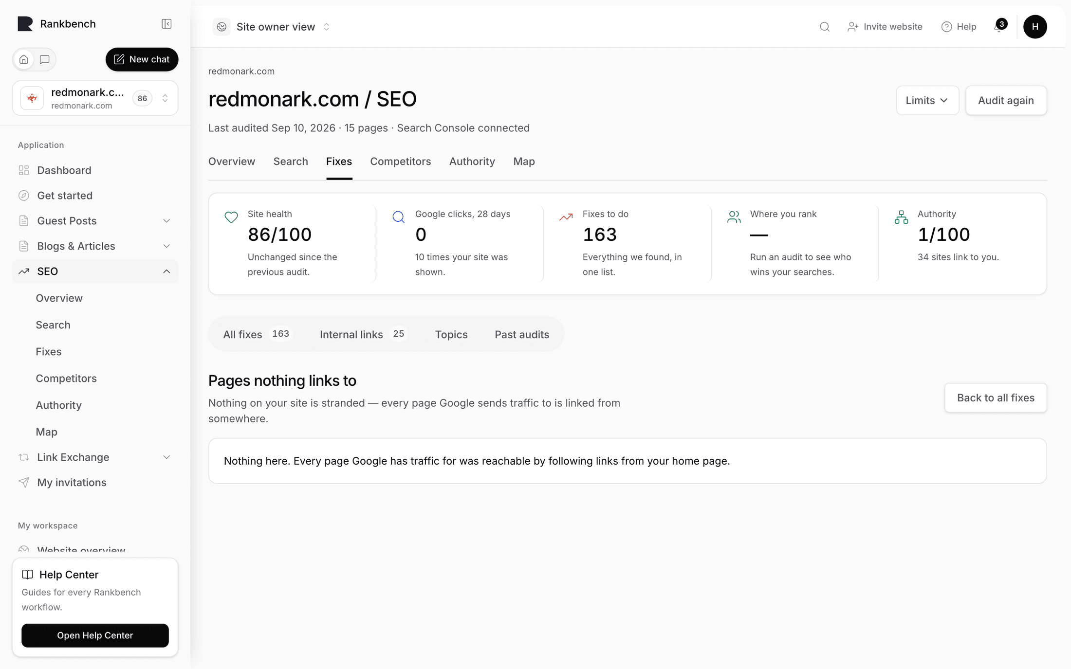The image size is (1071, 669).
Task: Click the Site owner view globe icon
Action: (x=222, y=27)
